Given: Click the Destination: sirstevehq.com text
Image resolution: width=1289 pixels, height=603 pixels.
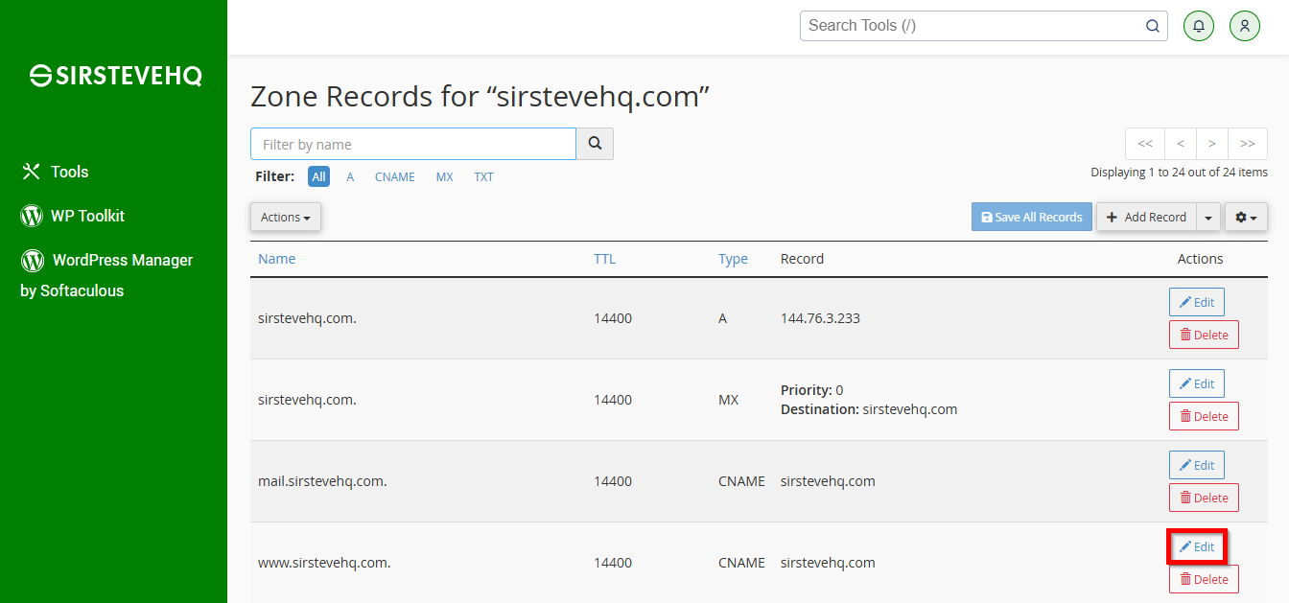Looking at the screenshot, I should [869, 409].
